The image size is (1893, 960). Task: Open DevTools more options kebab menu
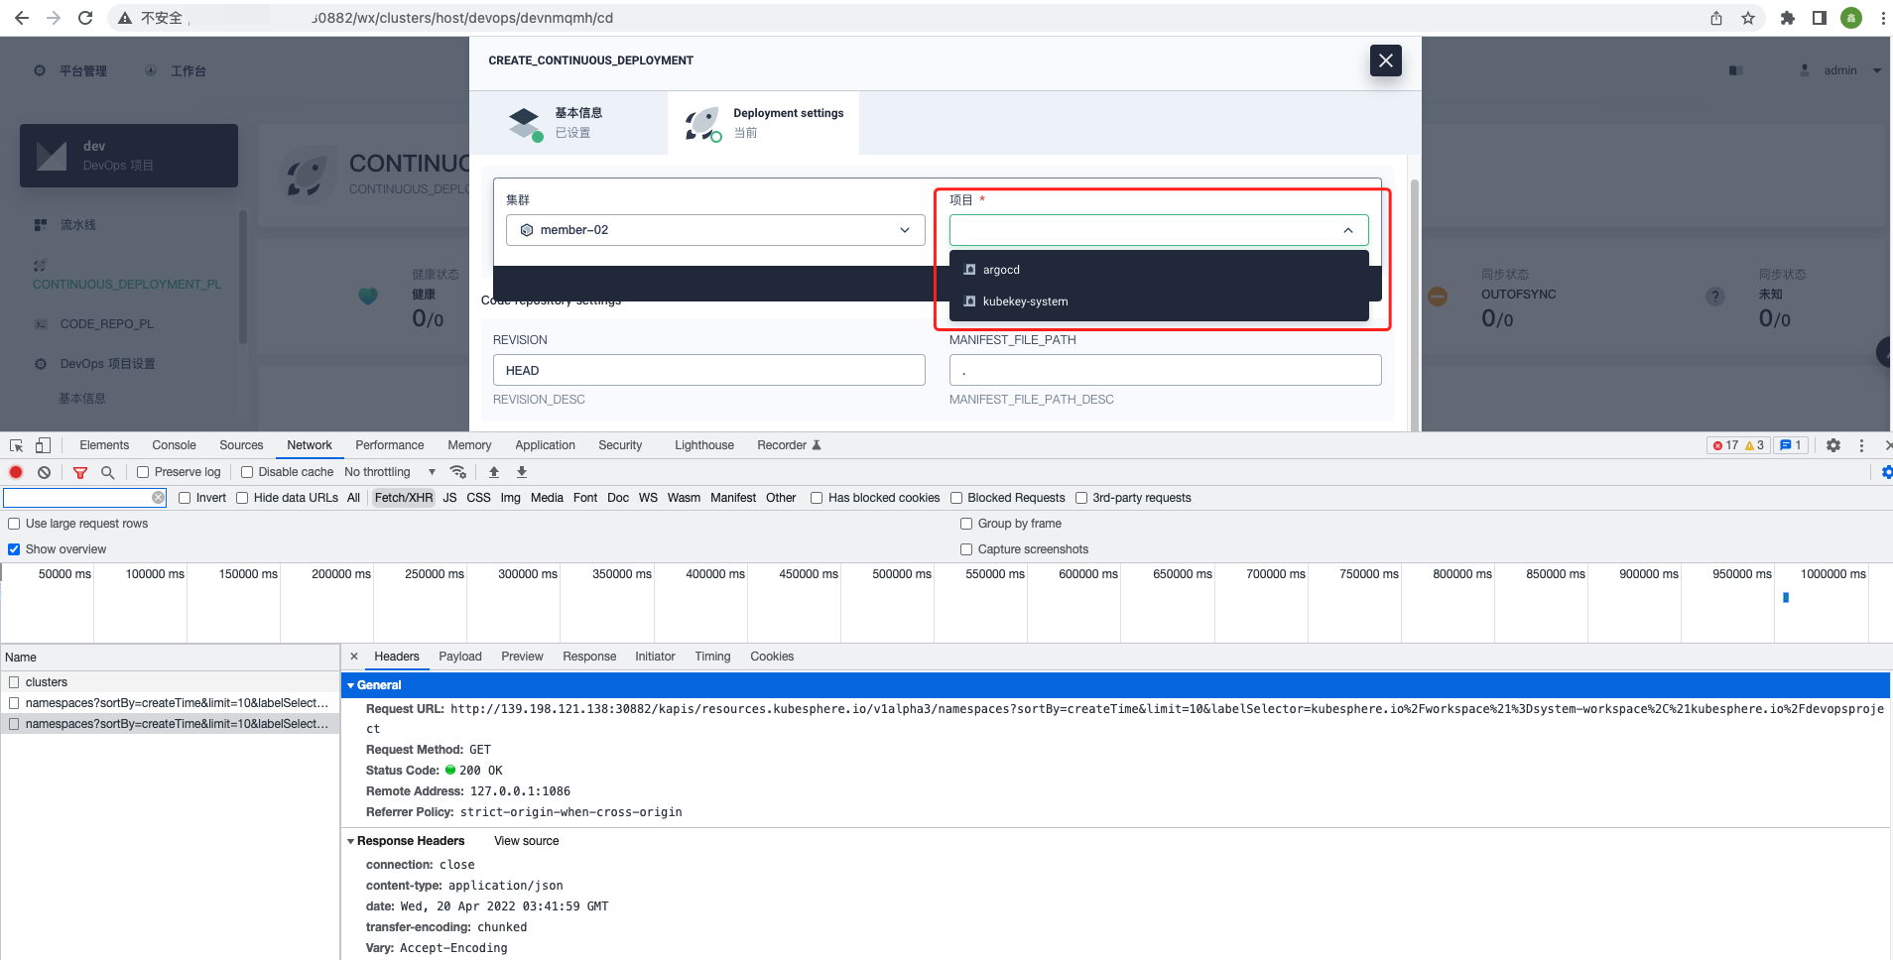[1861, 445]
